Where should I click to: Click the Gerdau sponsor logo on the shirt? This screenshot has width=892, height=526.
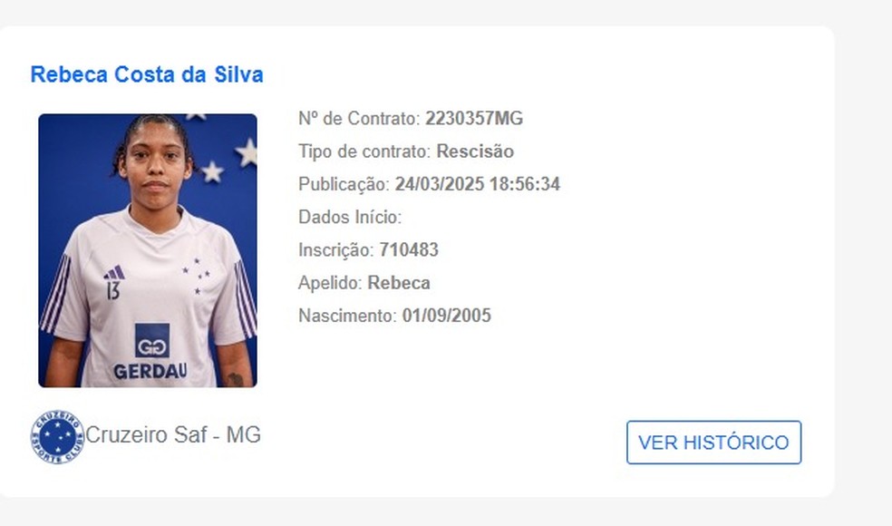(x=150, y=352)
